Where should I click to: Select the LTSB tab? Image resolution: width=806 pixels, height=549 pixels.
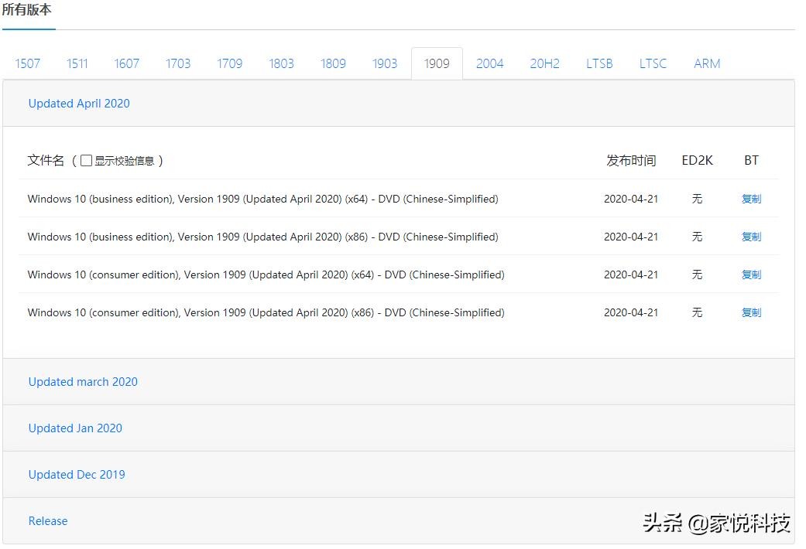[x=599, y=63]
